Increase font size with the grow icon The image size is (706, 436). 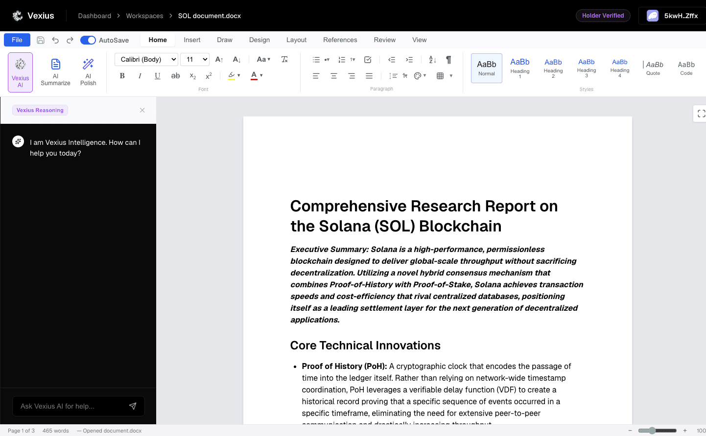tap(219, 59)
